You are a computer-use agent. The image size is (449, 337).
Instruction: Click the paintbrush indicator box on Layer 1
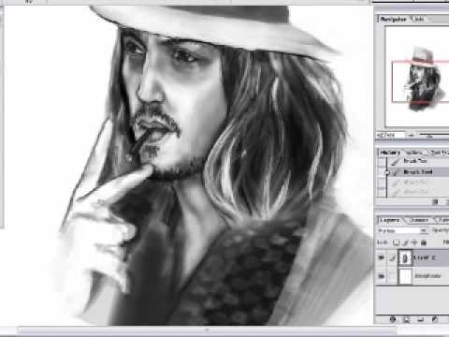393,257
